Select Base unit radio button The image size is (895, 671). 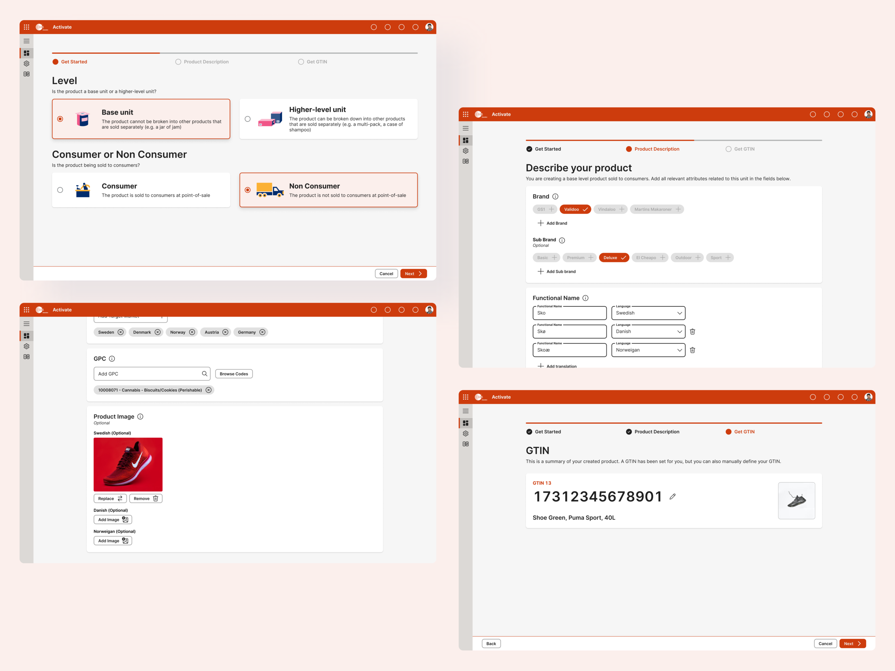point(60,119)
